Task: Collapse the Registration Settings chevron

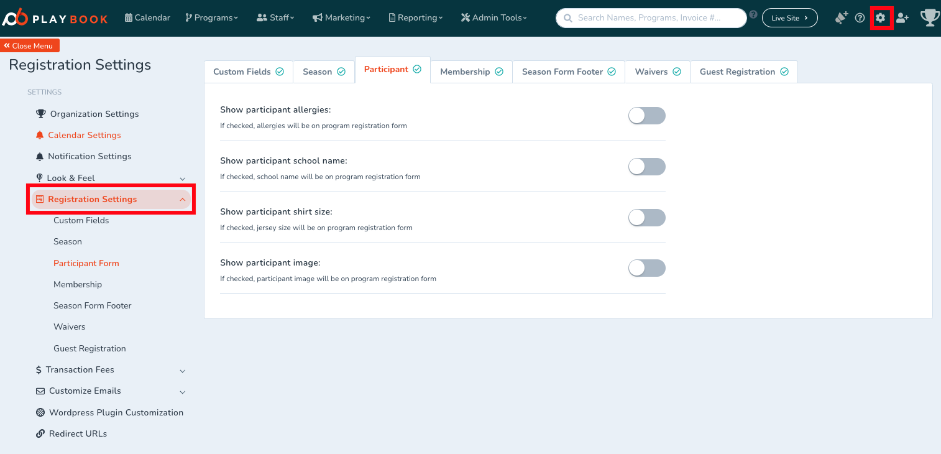Action: 182,200
